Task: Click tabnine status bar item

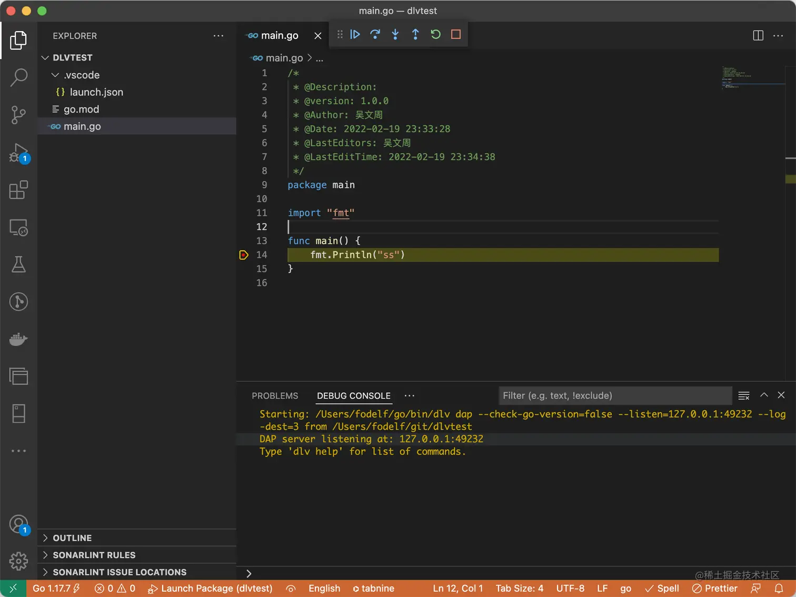Action: coord(373,589)
